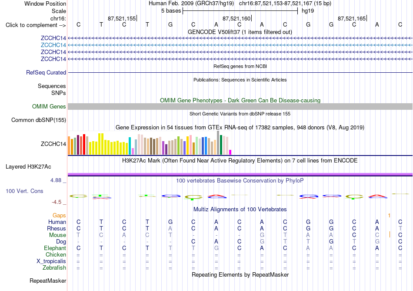Open the RefSeq Curated track label
The width and height of the screenshot is (413, 291).
pyautogui.click(x=46, y=73)
